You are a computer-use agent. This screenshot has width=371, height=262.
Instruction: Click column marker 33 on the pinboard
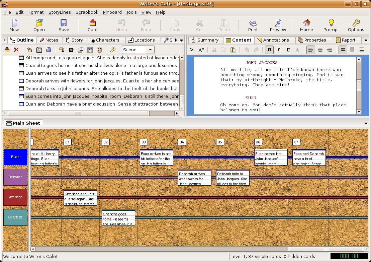click(x=144, y=142)
